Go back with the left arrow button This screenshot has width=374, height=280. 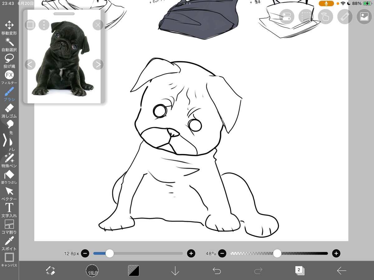point(342,271)
